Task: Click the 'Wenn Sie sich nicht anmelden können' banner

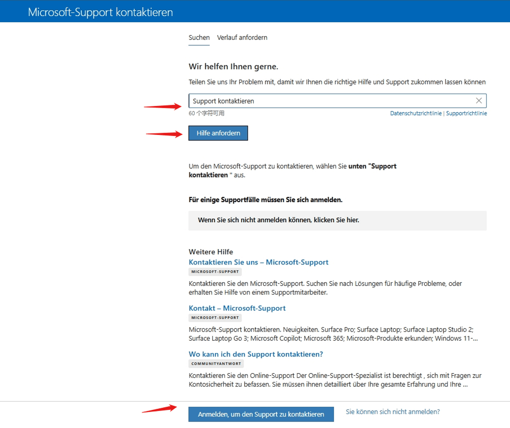Action: pos(278,220)
